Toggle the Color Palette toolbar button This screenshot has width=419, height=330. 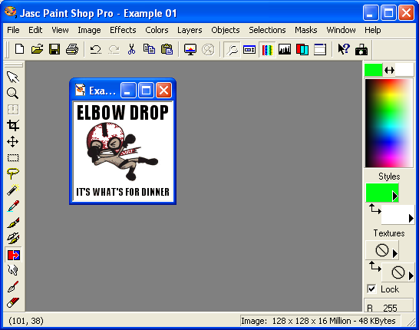[267, 50]
